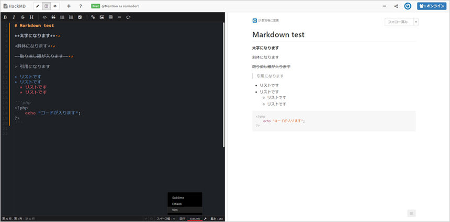Open the HackMD home logo

14,6
